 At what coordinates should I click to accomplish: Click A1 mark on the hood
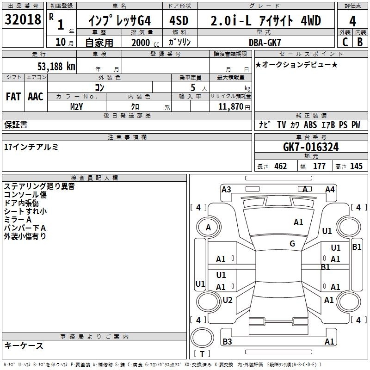click(x=298, y=222)
